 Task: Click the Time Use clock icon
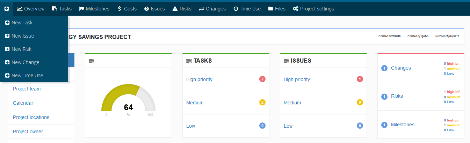[236, 9]
